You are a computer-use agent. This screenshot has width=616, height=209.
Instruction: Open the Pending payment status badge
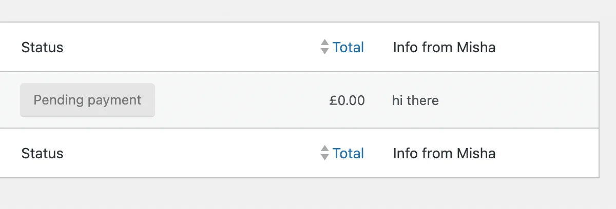tap(87, 100)
